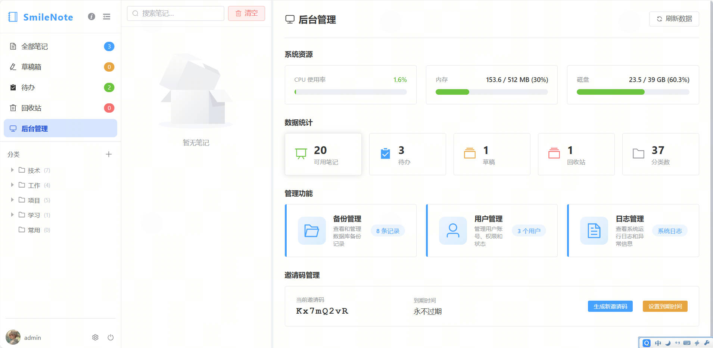Open 全部笔记 in the sidebar

tap(60, 46)
